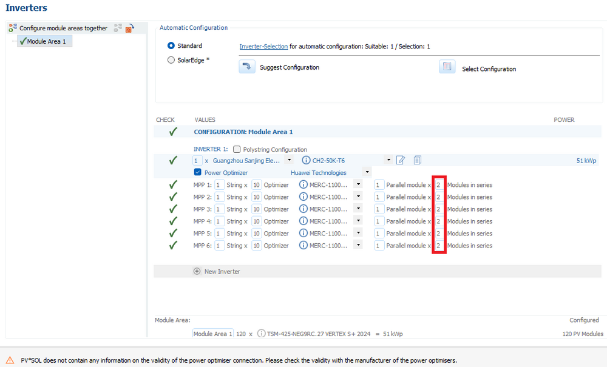Click MPP 3 Parallel module count field

(x=379, y=209)
